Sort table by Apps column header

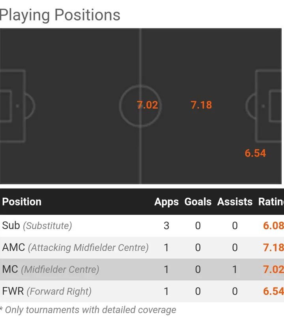pyautogui.click(x=166, y=202)
